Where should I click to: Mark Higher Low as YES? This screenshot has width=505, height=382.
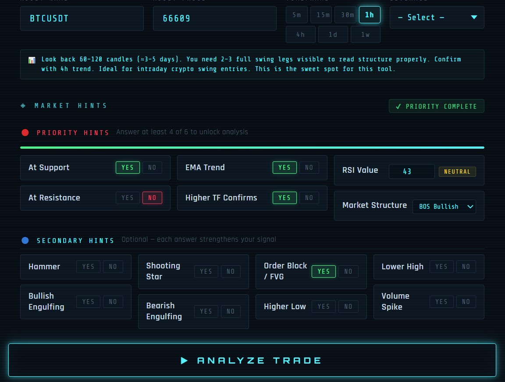click(324, 307)
